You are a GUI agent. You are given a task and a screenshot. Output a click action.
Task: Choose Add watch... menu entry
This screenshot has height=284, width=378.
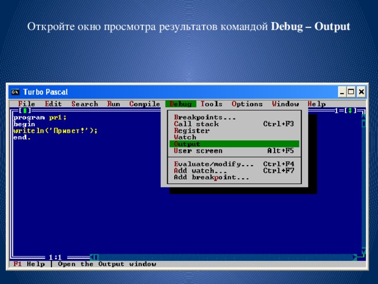click(x=234, y=171)
